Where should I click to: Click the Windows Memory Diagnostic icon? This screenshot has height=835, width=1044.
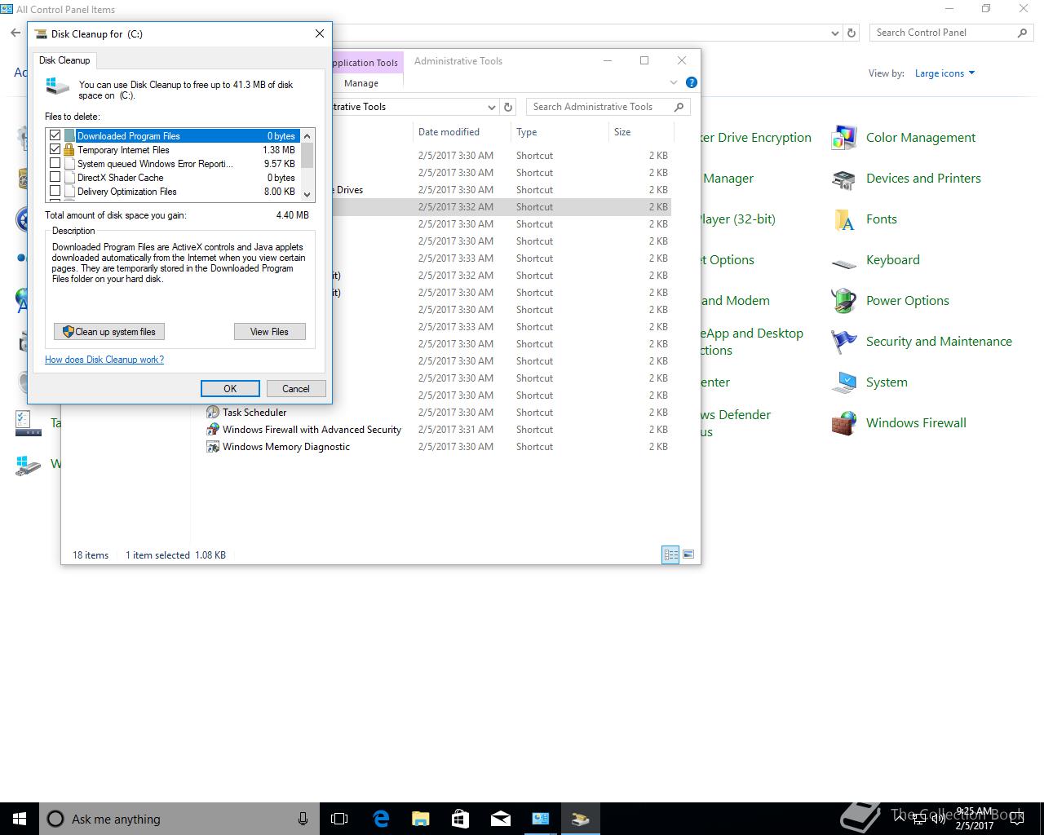(x=213, y=447)
